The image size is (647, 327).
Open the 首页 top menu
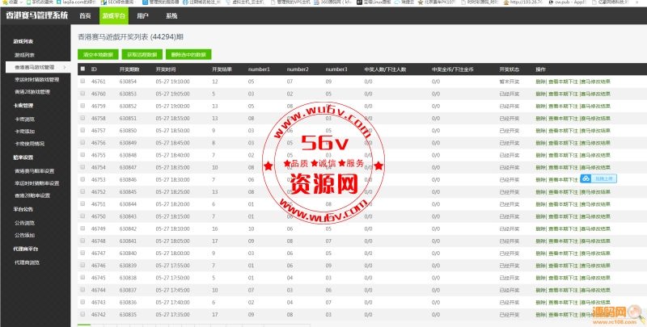(85, 16)
